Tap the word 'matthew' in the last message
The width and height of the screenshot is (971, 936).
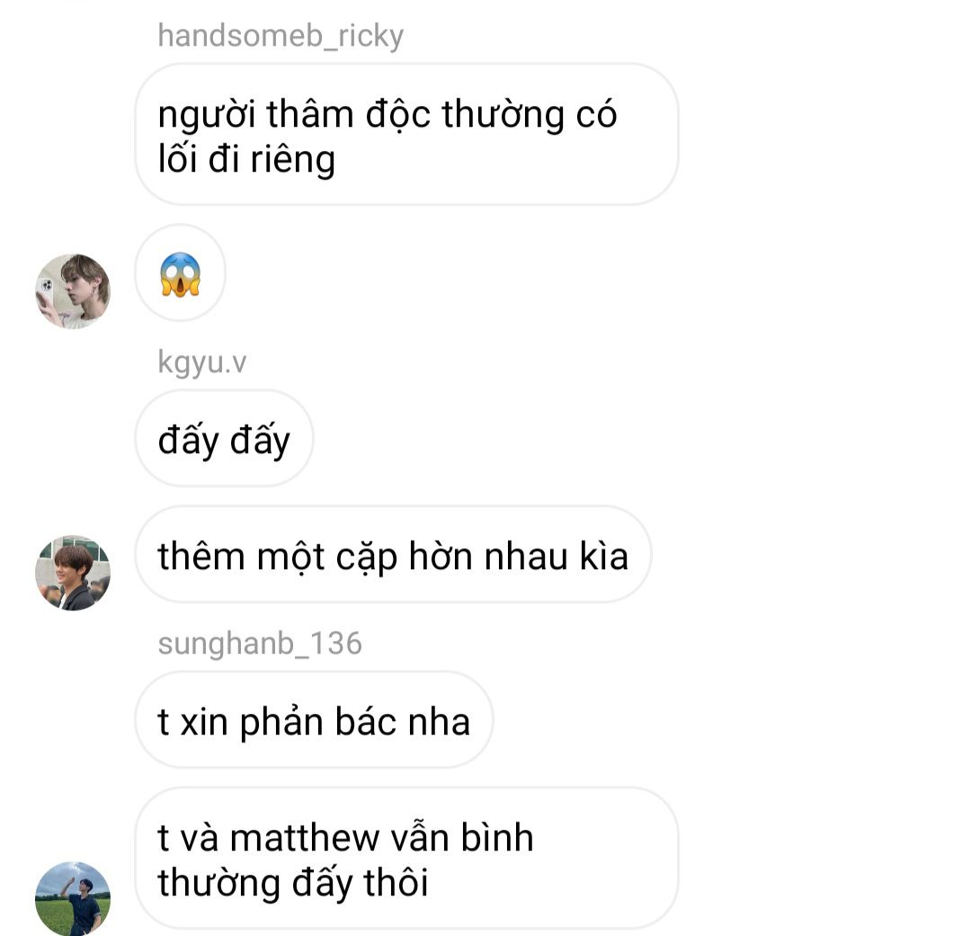(304, 838)
